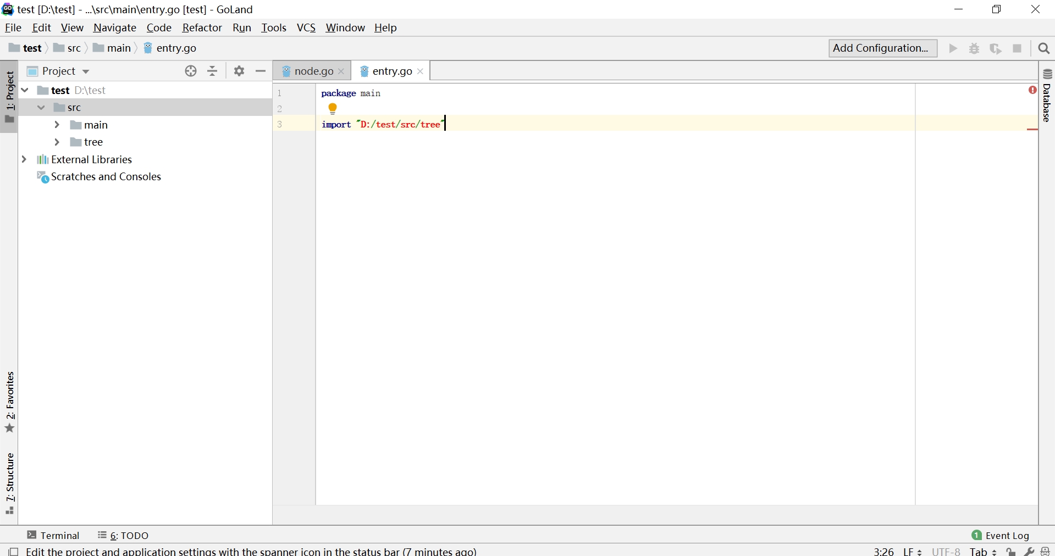This screenshot has height=556, width=1055.
Task: Expand the main folder
Action: tap(57, 125)
